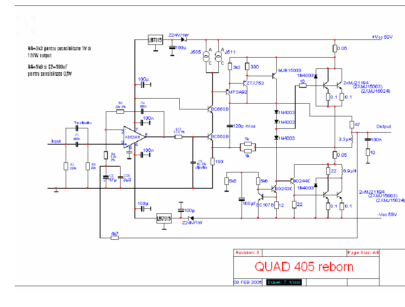Select the LM7915 regulator block
The width and height of the screenshot is (405, 307).
[x=164, y=218]
